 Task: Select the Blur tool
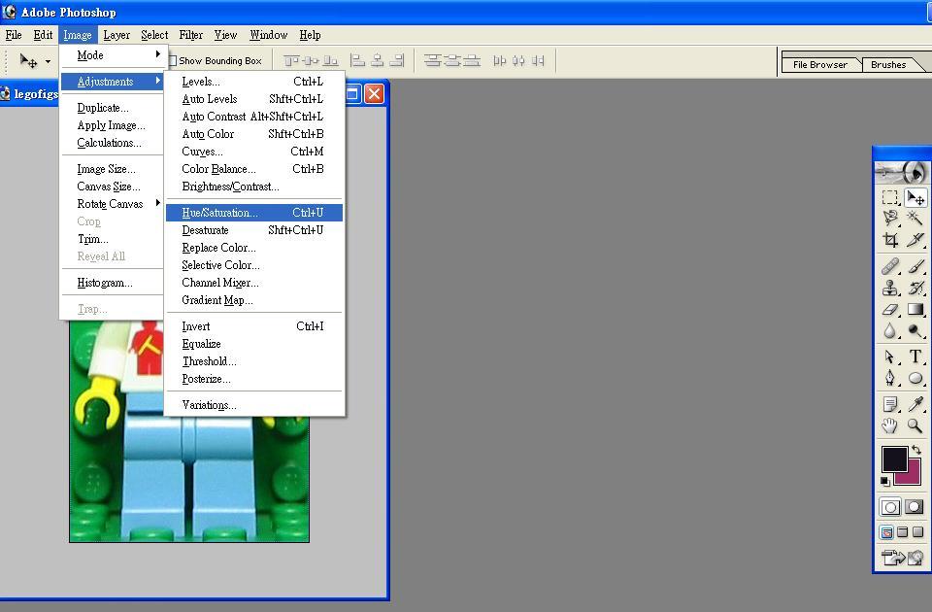coord(890,330)
